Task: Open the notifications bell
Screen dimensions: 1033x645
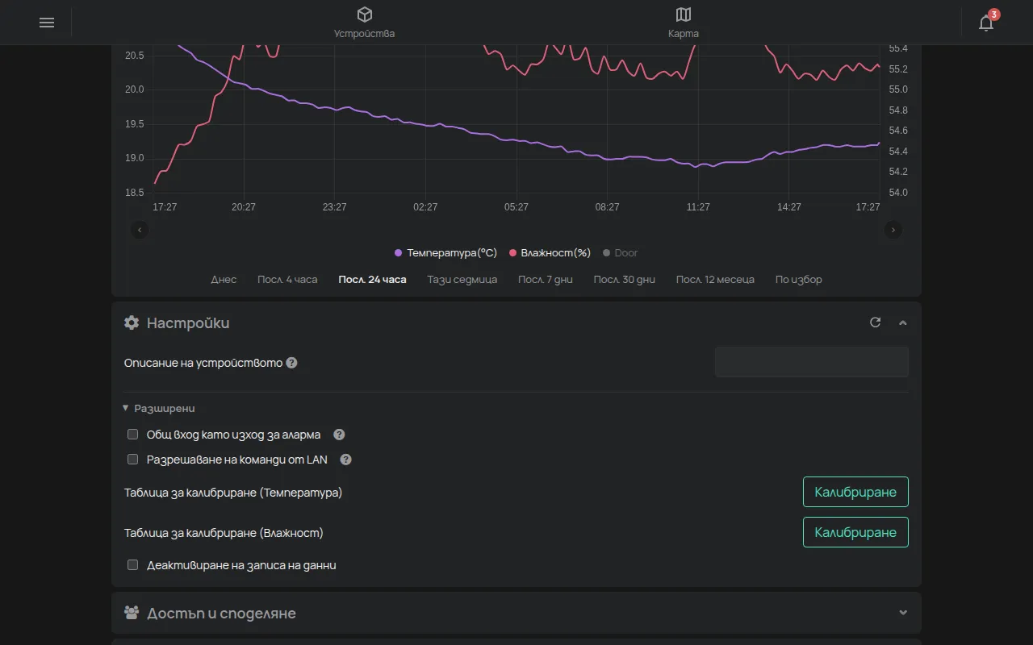Action: [x=986, y=23]
